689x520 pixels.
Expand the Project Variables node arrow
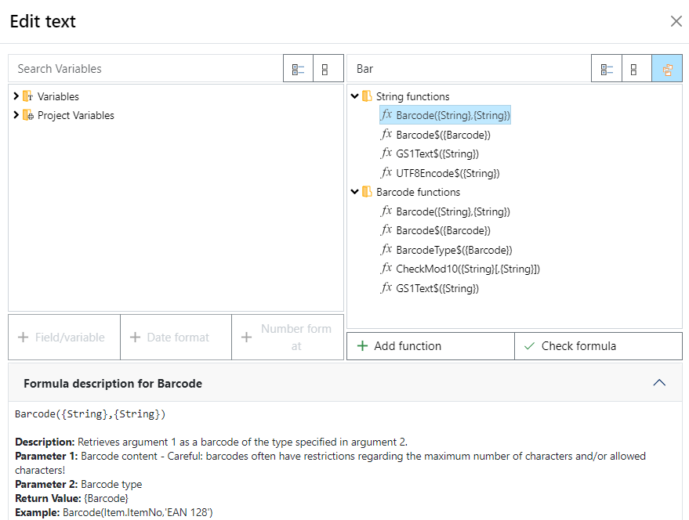[x=16, y=115]
